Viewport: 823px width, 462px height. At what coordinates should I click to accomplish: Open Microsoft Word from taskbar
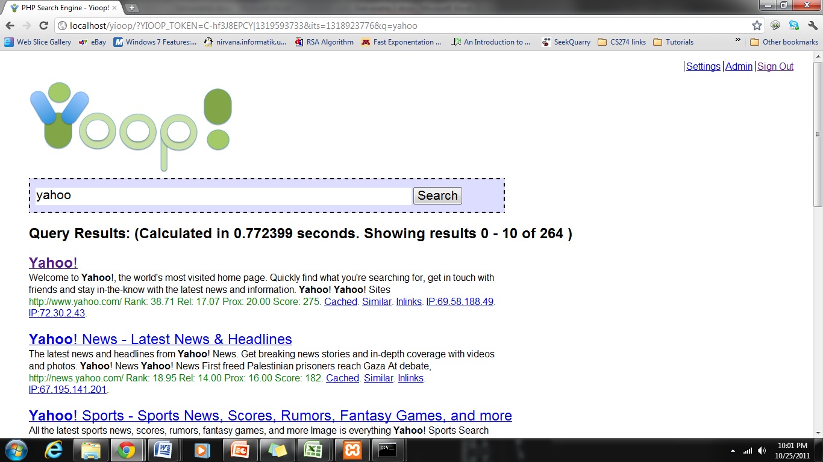[x=164, y=450]
